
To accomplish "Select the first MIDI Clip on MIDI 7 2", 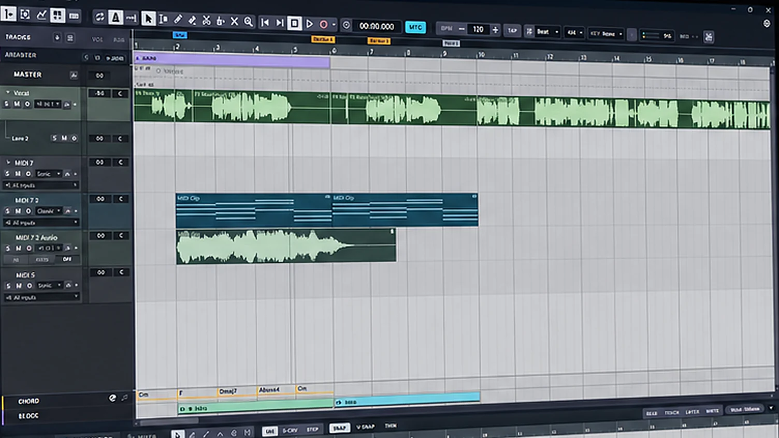I will [254, 210].
